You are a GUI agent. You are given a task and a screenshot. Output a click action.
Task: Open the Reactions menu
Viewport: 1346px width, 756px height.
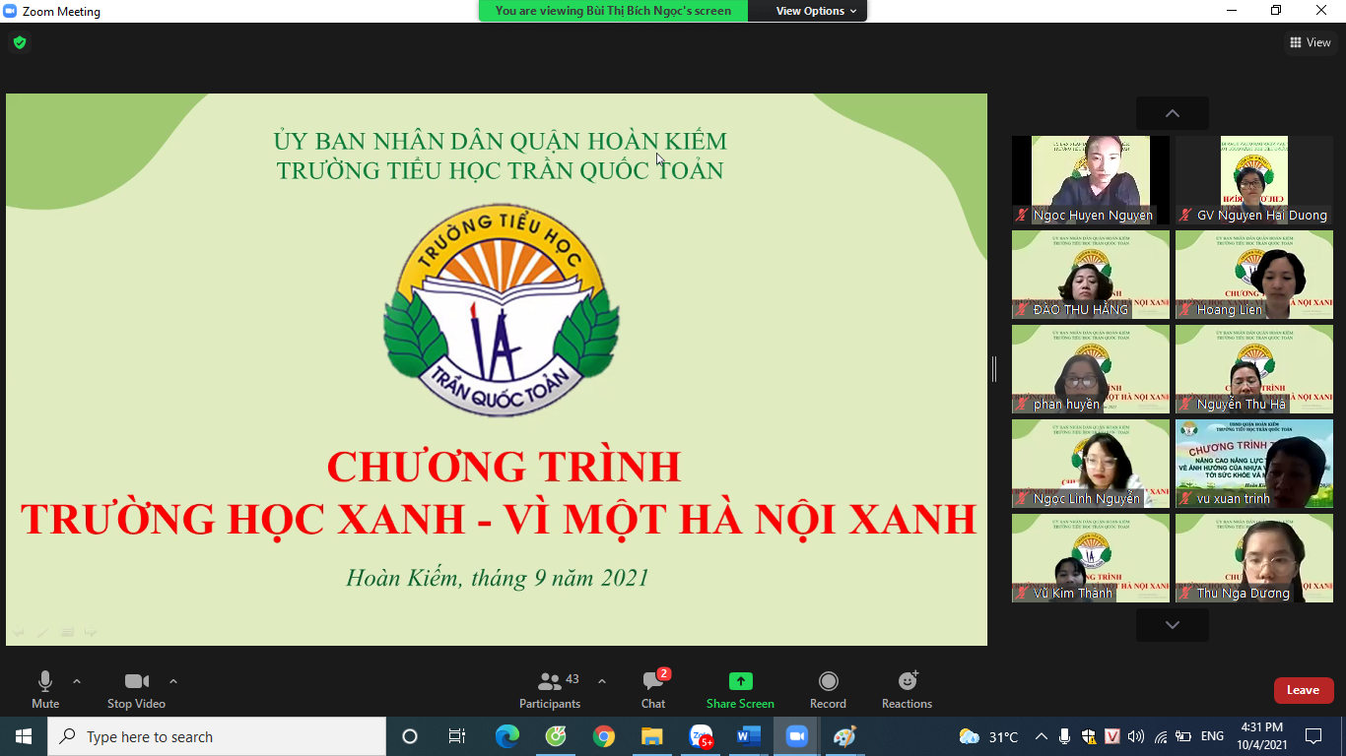(x=907, y=681)
